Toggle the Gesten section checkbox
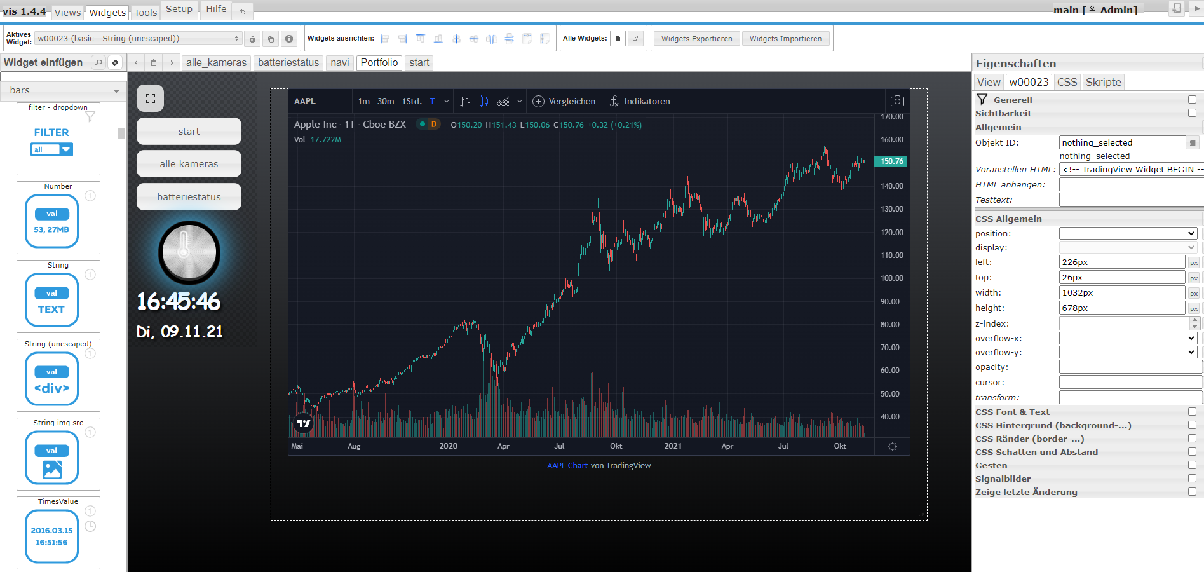 (1192, 465)
